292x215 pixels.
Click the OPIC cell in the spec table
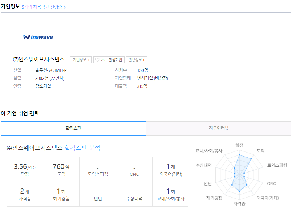coord(134,169)
